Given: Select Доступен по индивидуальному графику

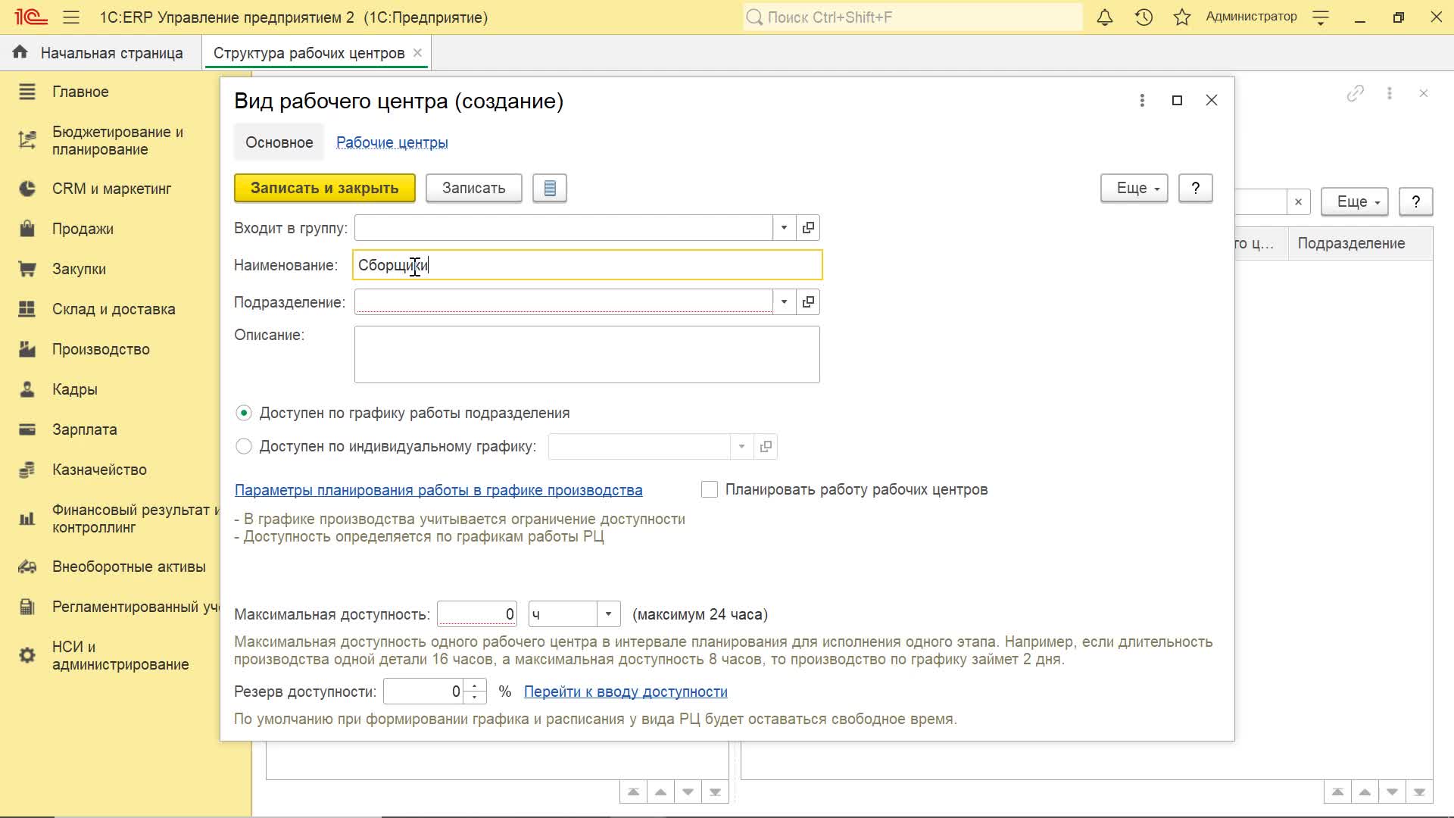Looking at the screenshot, I should (244, 446).
